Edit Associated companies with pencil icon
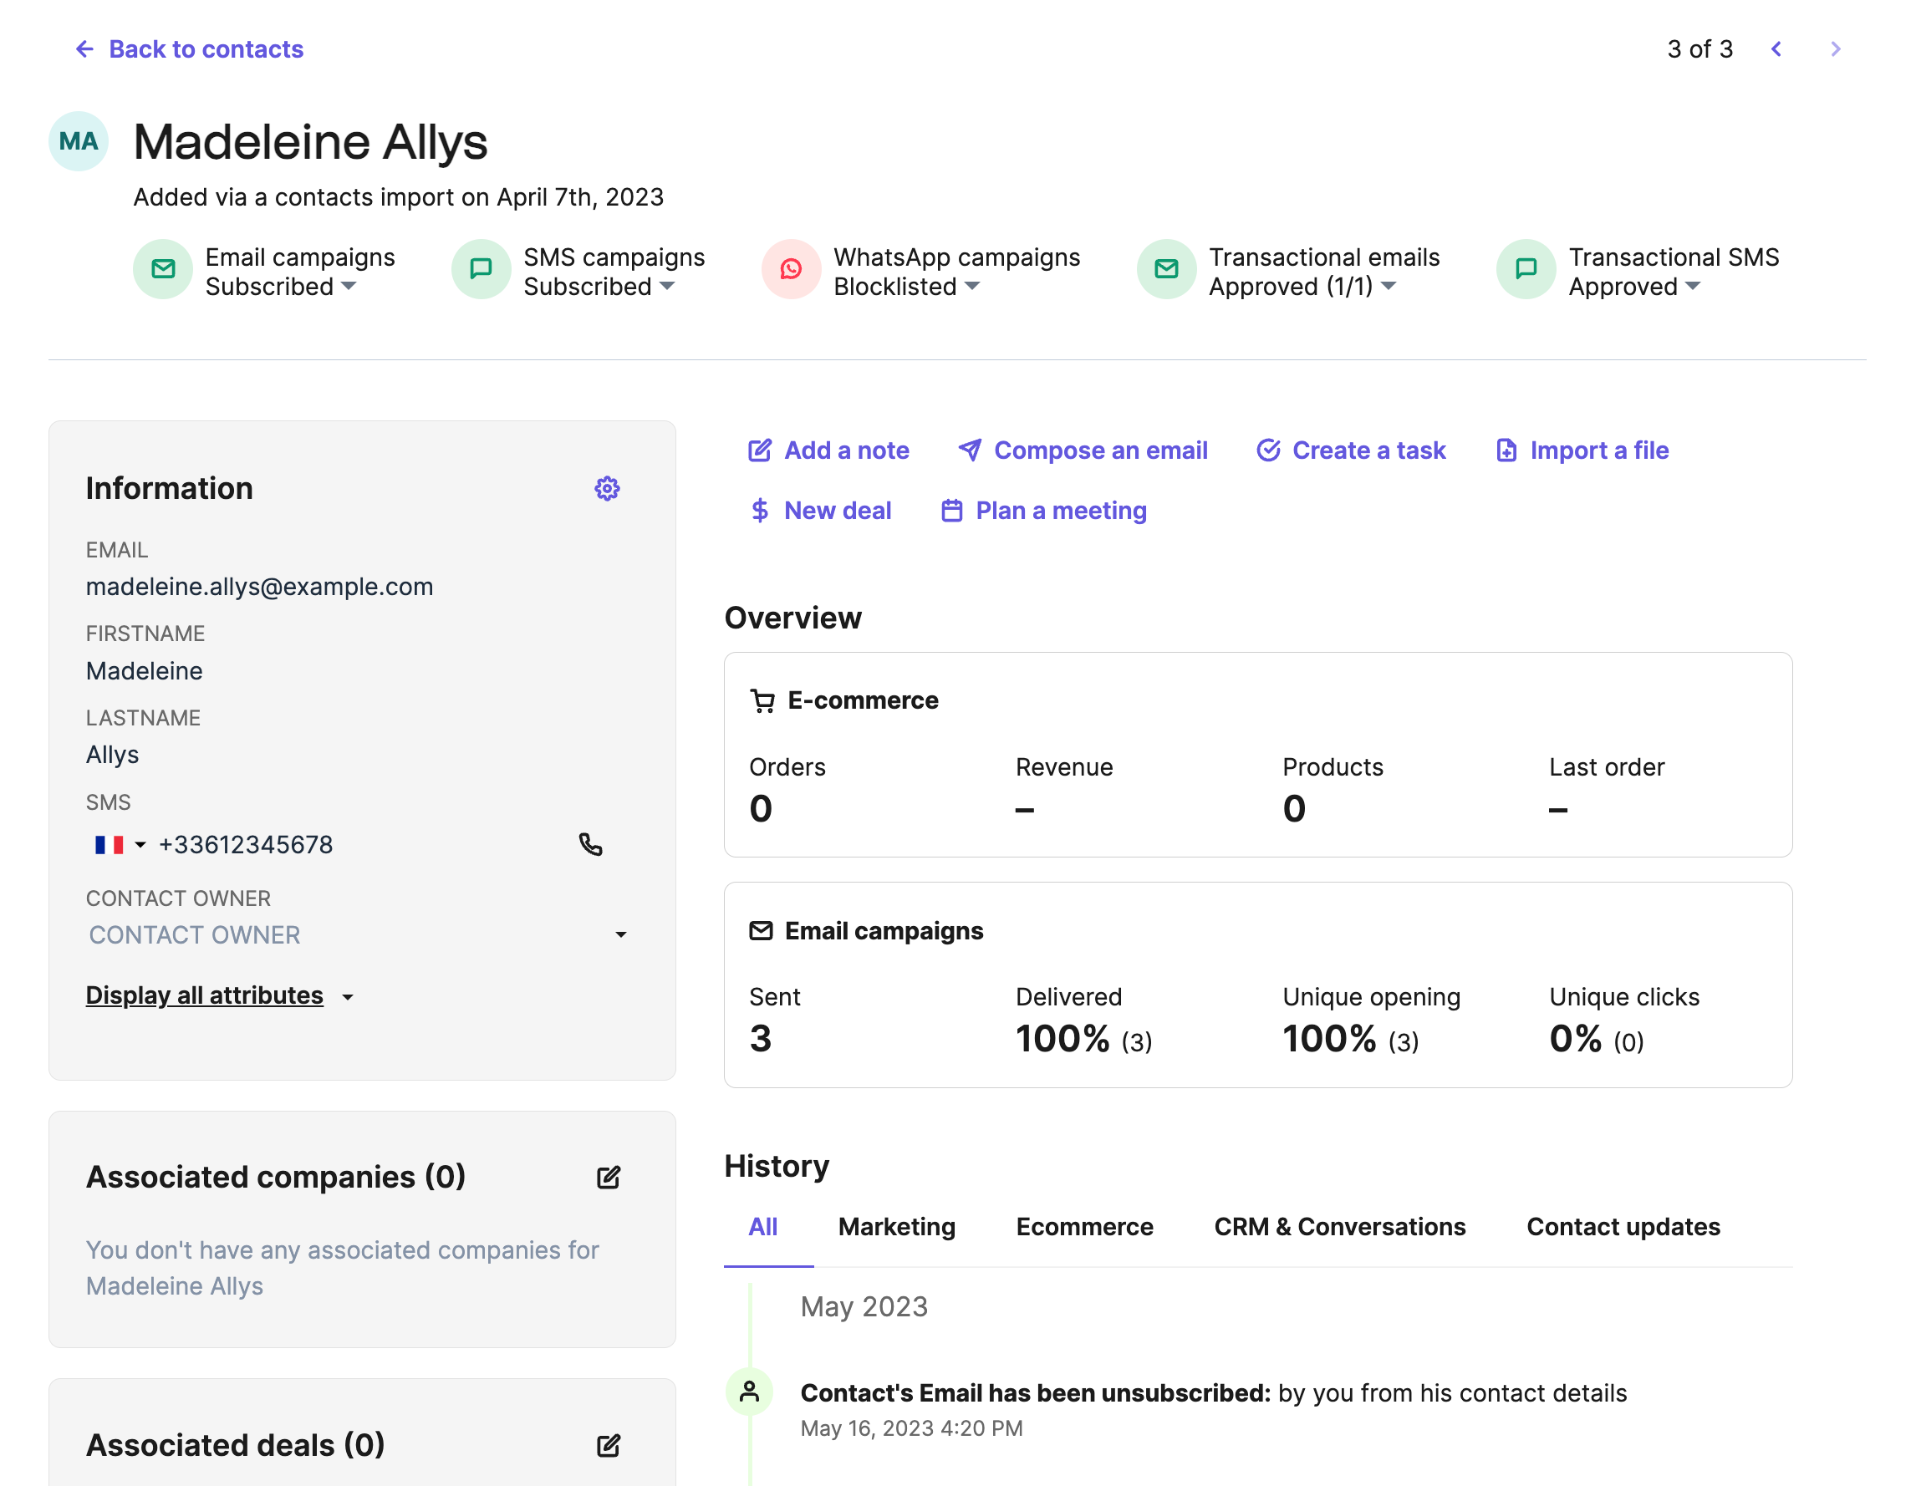Image resolution: width=1916 pixels, height=1486 pixels. (x=608, y=1178)
